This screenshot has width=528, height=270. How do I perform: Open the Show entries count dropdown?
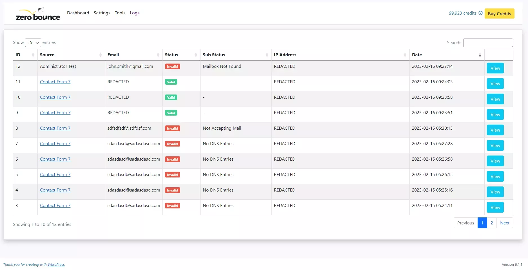click(x=33, y=43)
